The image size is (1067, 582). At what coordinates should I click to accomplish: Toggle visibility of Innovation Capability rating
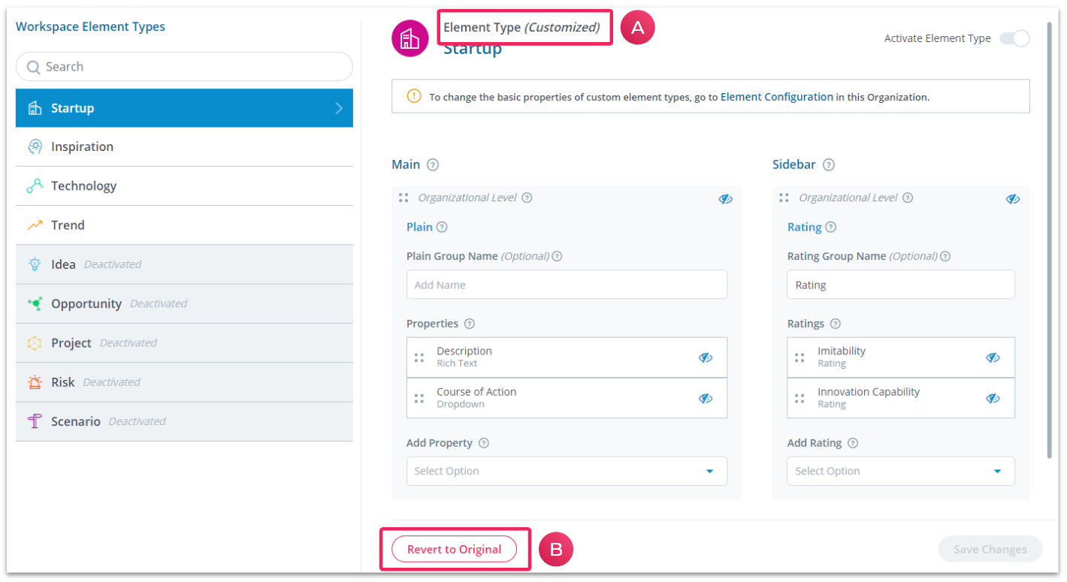(993, 398)
